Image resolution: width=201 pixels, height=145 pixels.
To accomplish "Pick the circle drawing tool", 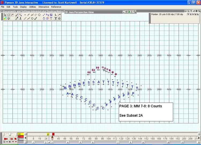I will 32,18.
